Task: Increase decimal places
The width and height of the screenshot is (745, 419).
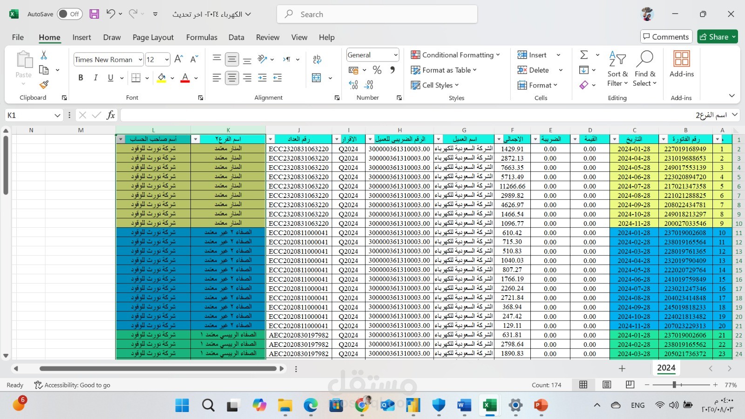Action: tap(353, 85)
